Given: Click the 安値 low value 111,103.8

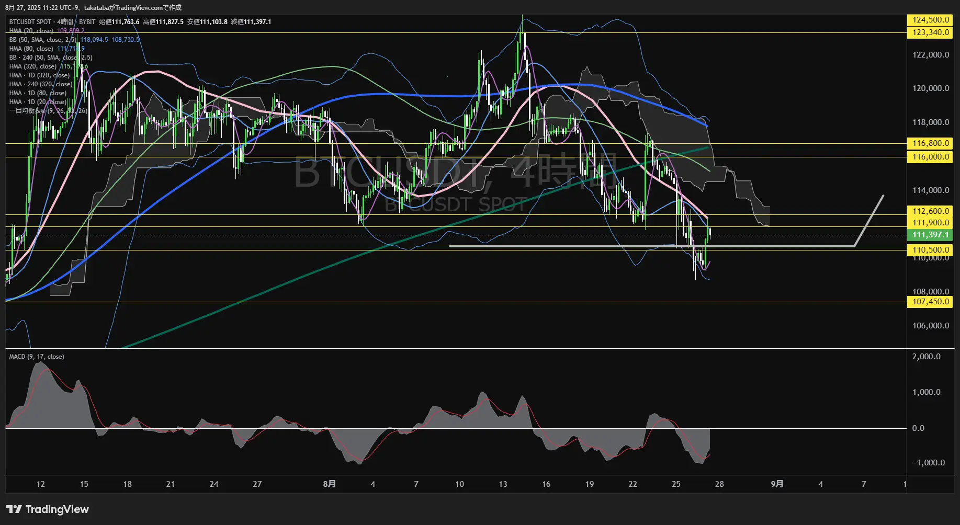Looking at the screenshot, I should (x=214, y=22).
